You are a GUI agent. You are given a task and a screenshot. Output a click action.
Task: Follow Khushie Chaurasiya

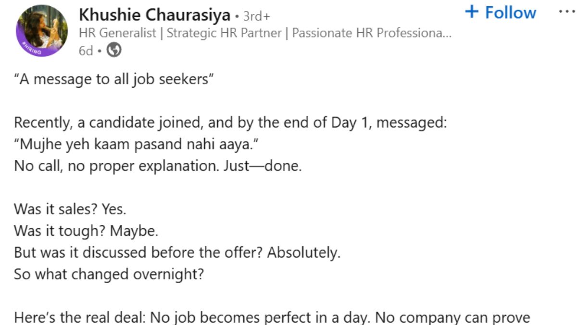pos(501,13)
